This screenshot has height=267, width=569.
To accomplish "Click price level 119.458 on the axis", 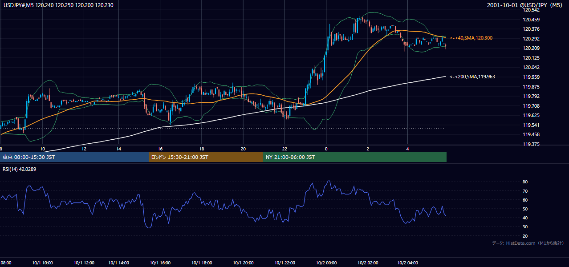I will coord(531,134).
